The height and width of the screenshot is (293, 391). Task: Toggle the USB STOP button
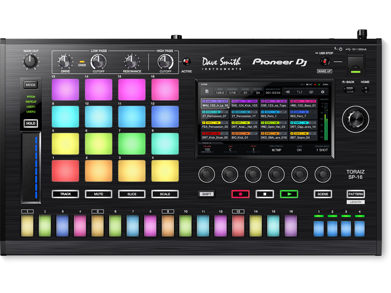(324, 61)
